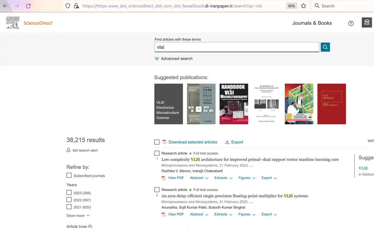Viewport: 374px width, 228px height.
Task: Open the Export dropdown on the second article
Action: (x=269, y=214)
